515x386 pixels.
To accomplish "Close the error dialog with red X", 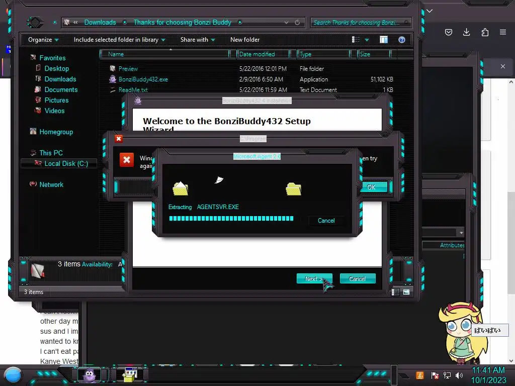I will [x=119, y=139].
